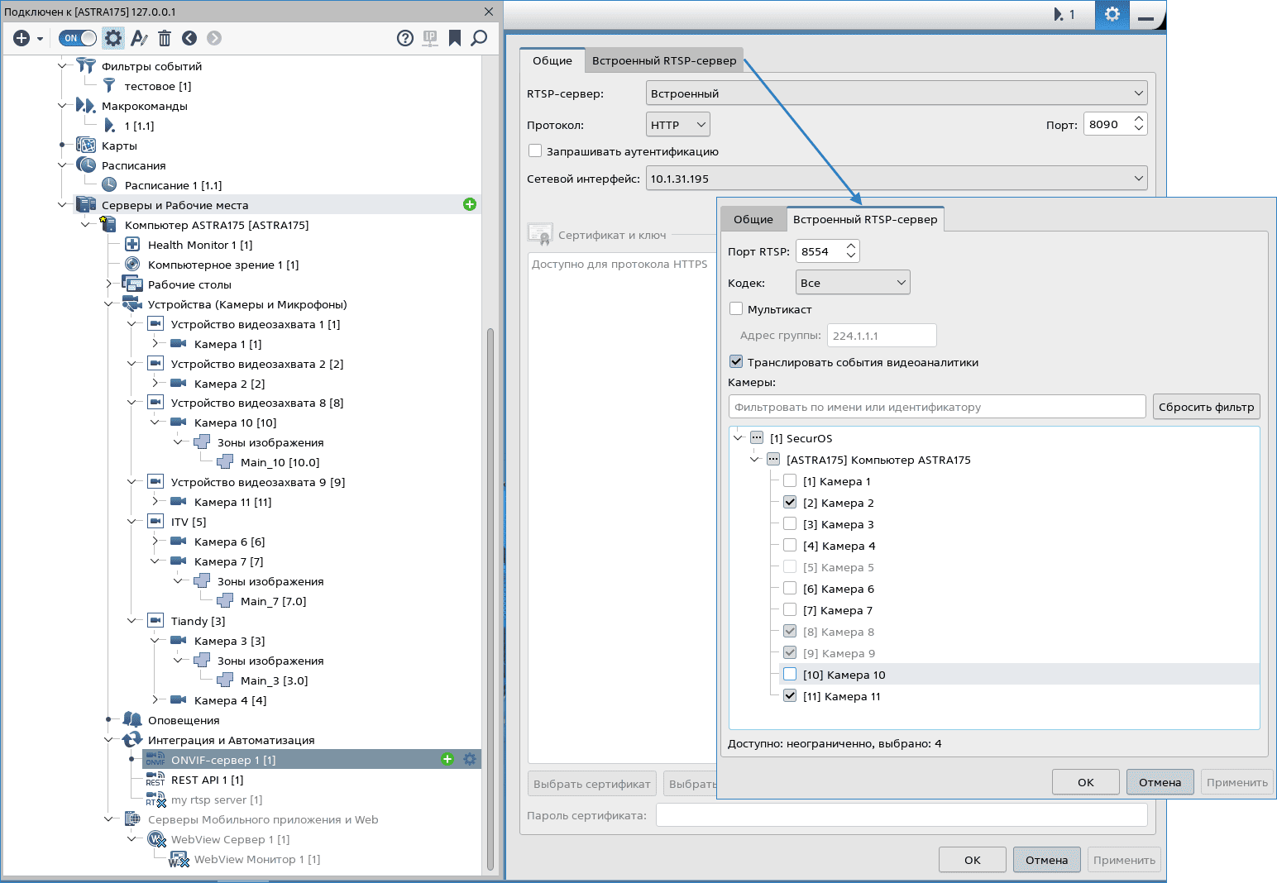Open help via question mark icon

tap(405, 38)
